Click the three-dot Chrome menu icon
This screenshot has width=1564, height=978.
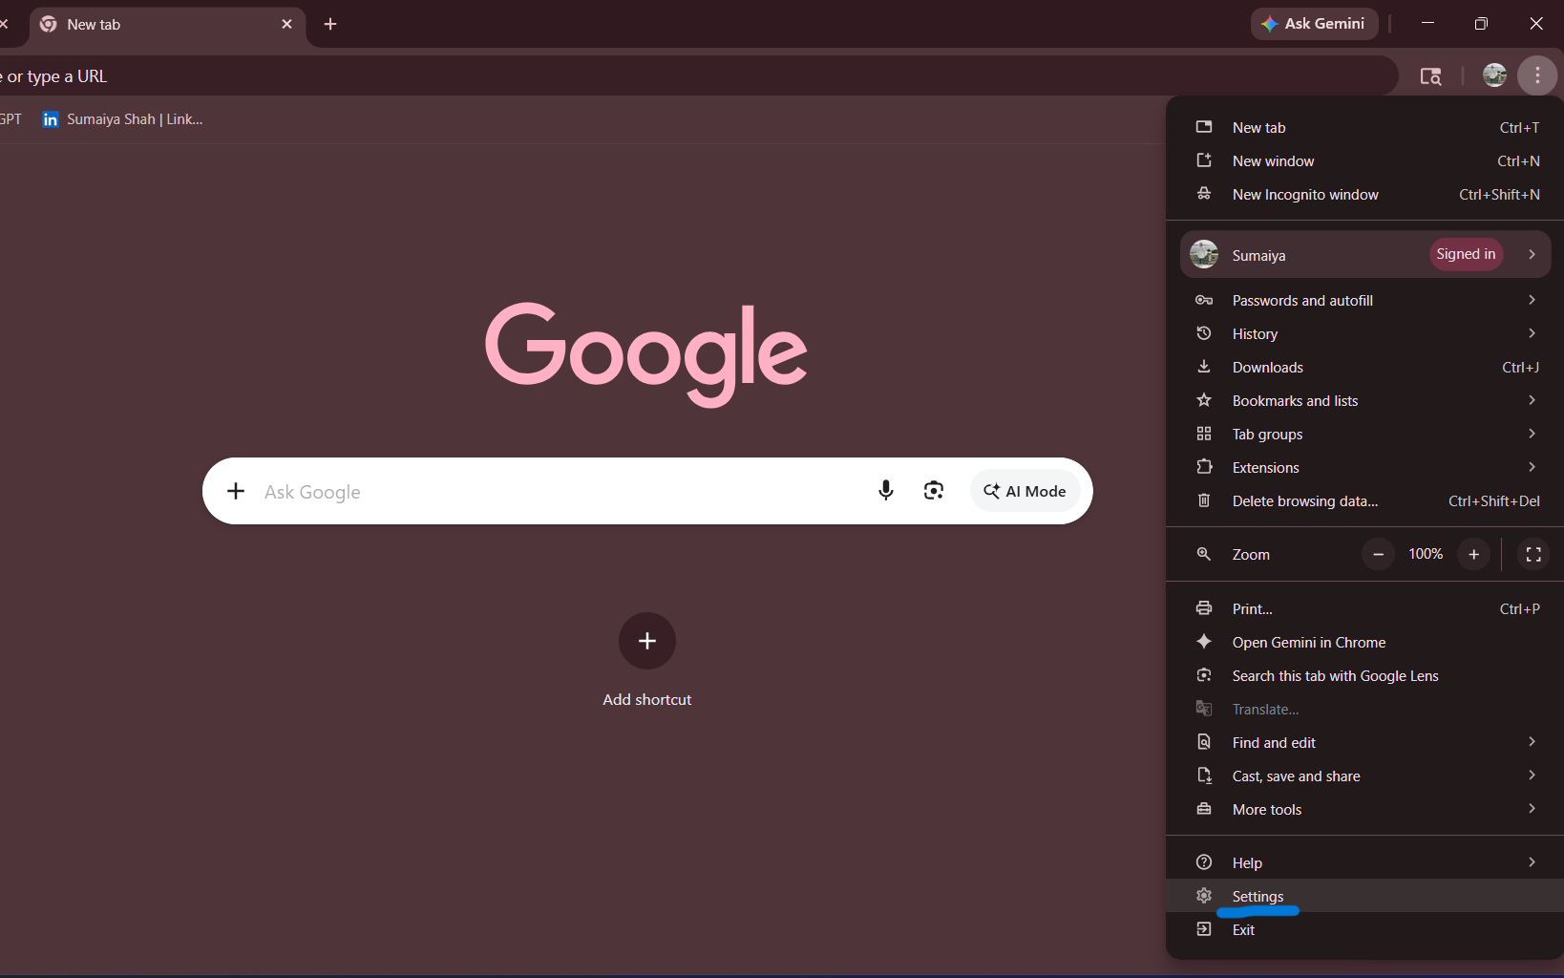(x=1536, y=75)
